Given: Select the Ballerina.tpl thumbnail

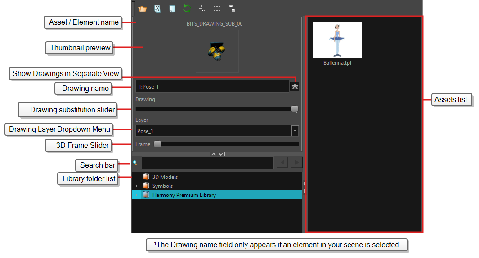Looking at the screenshot, I should click(x=337, y=40).
